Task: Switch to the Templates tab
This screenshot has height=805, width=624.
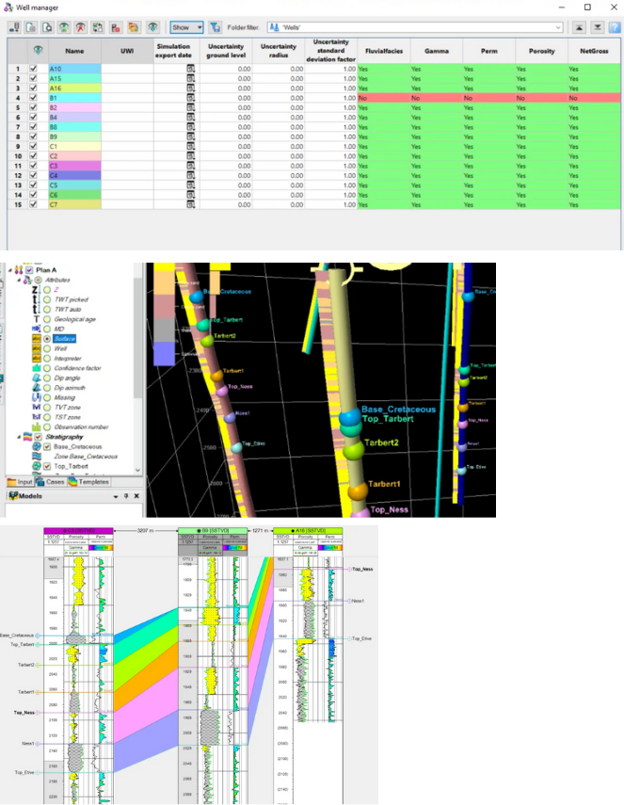Action: 88,482
